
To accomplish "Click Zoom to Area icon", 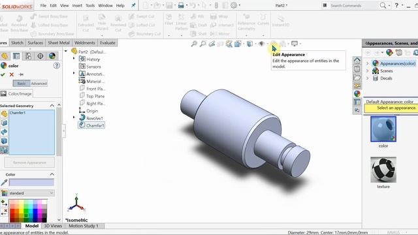I will (203, 44).
